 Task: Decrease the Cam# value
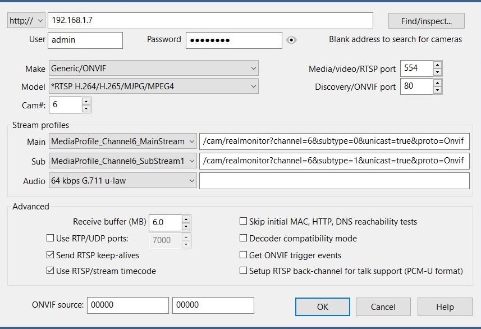coord(86,108)
